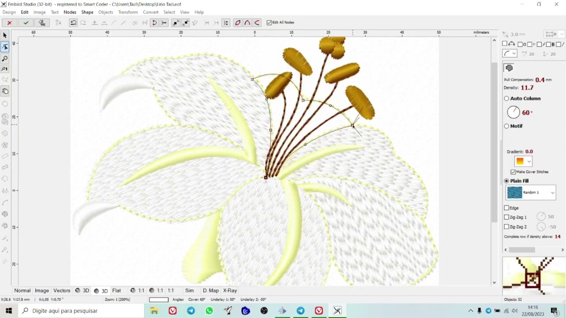Click the X-Ray button
Image resolution: width=566 pixels, height=318 pixels.
[x=230, y=291]
